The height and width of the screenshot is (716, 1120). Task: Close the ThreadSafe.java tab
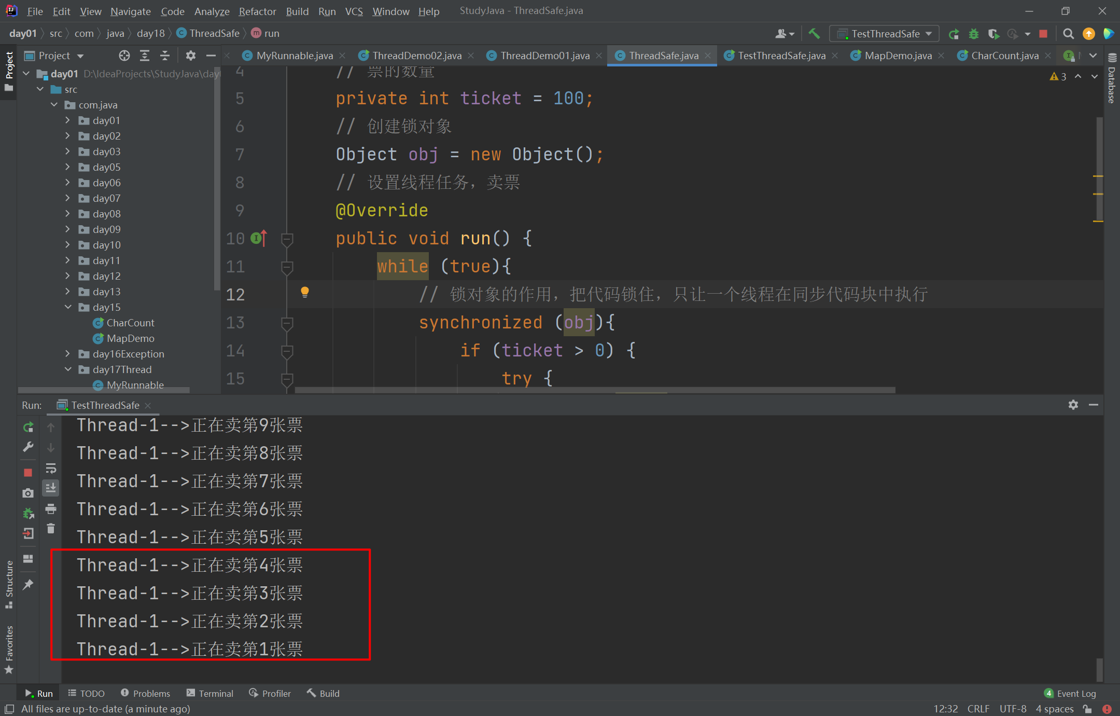coord(708,56)
